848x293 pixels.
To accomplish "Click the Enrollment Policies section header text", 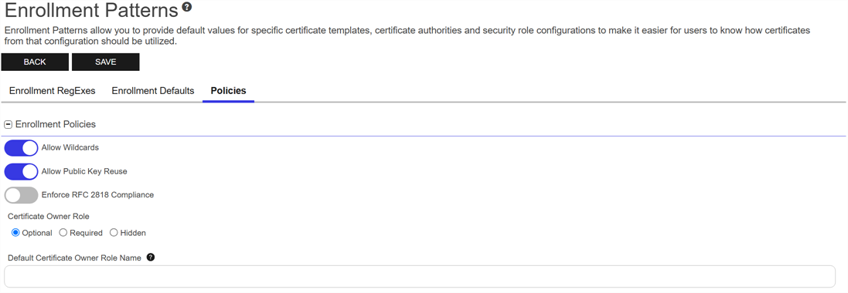I will (55, 125).
